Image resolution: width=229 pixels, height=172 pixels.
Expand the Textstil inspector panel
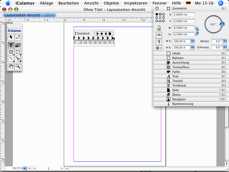177,81
